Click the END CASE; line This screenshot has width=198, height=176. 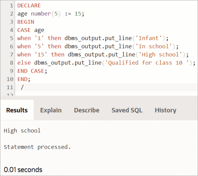pyautogui.click(x=32, y=71)
